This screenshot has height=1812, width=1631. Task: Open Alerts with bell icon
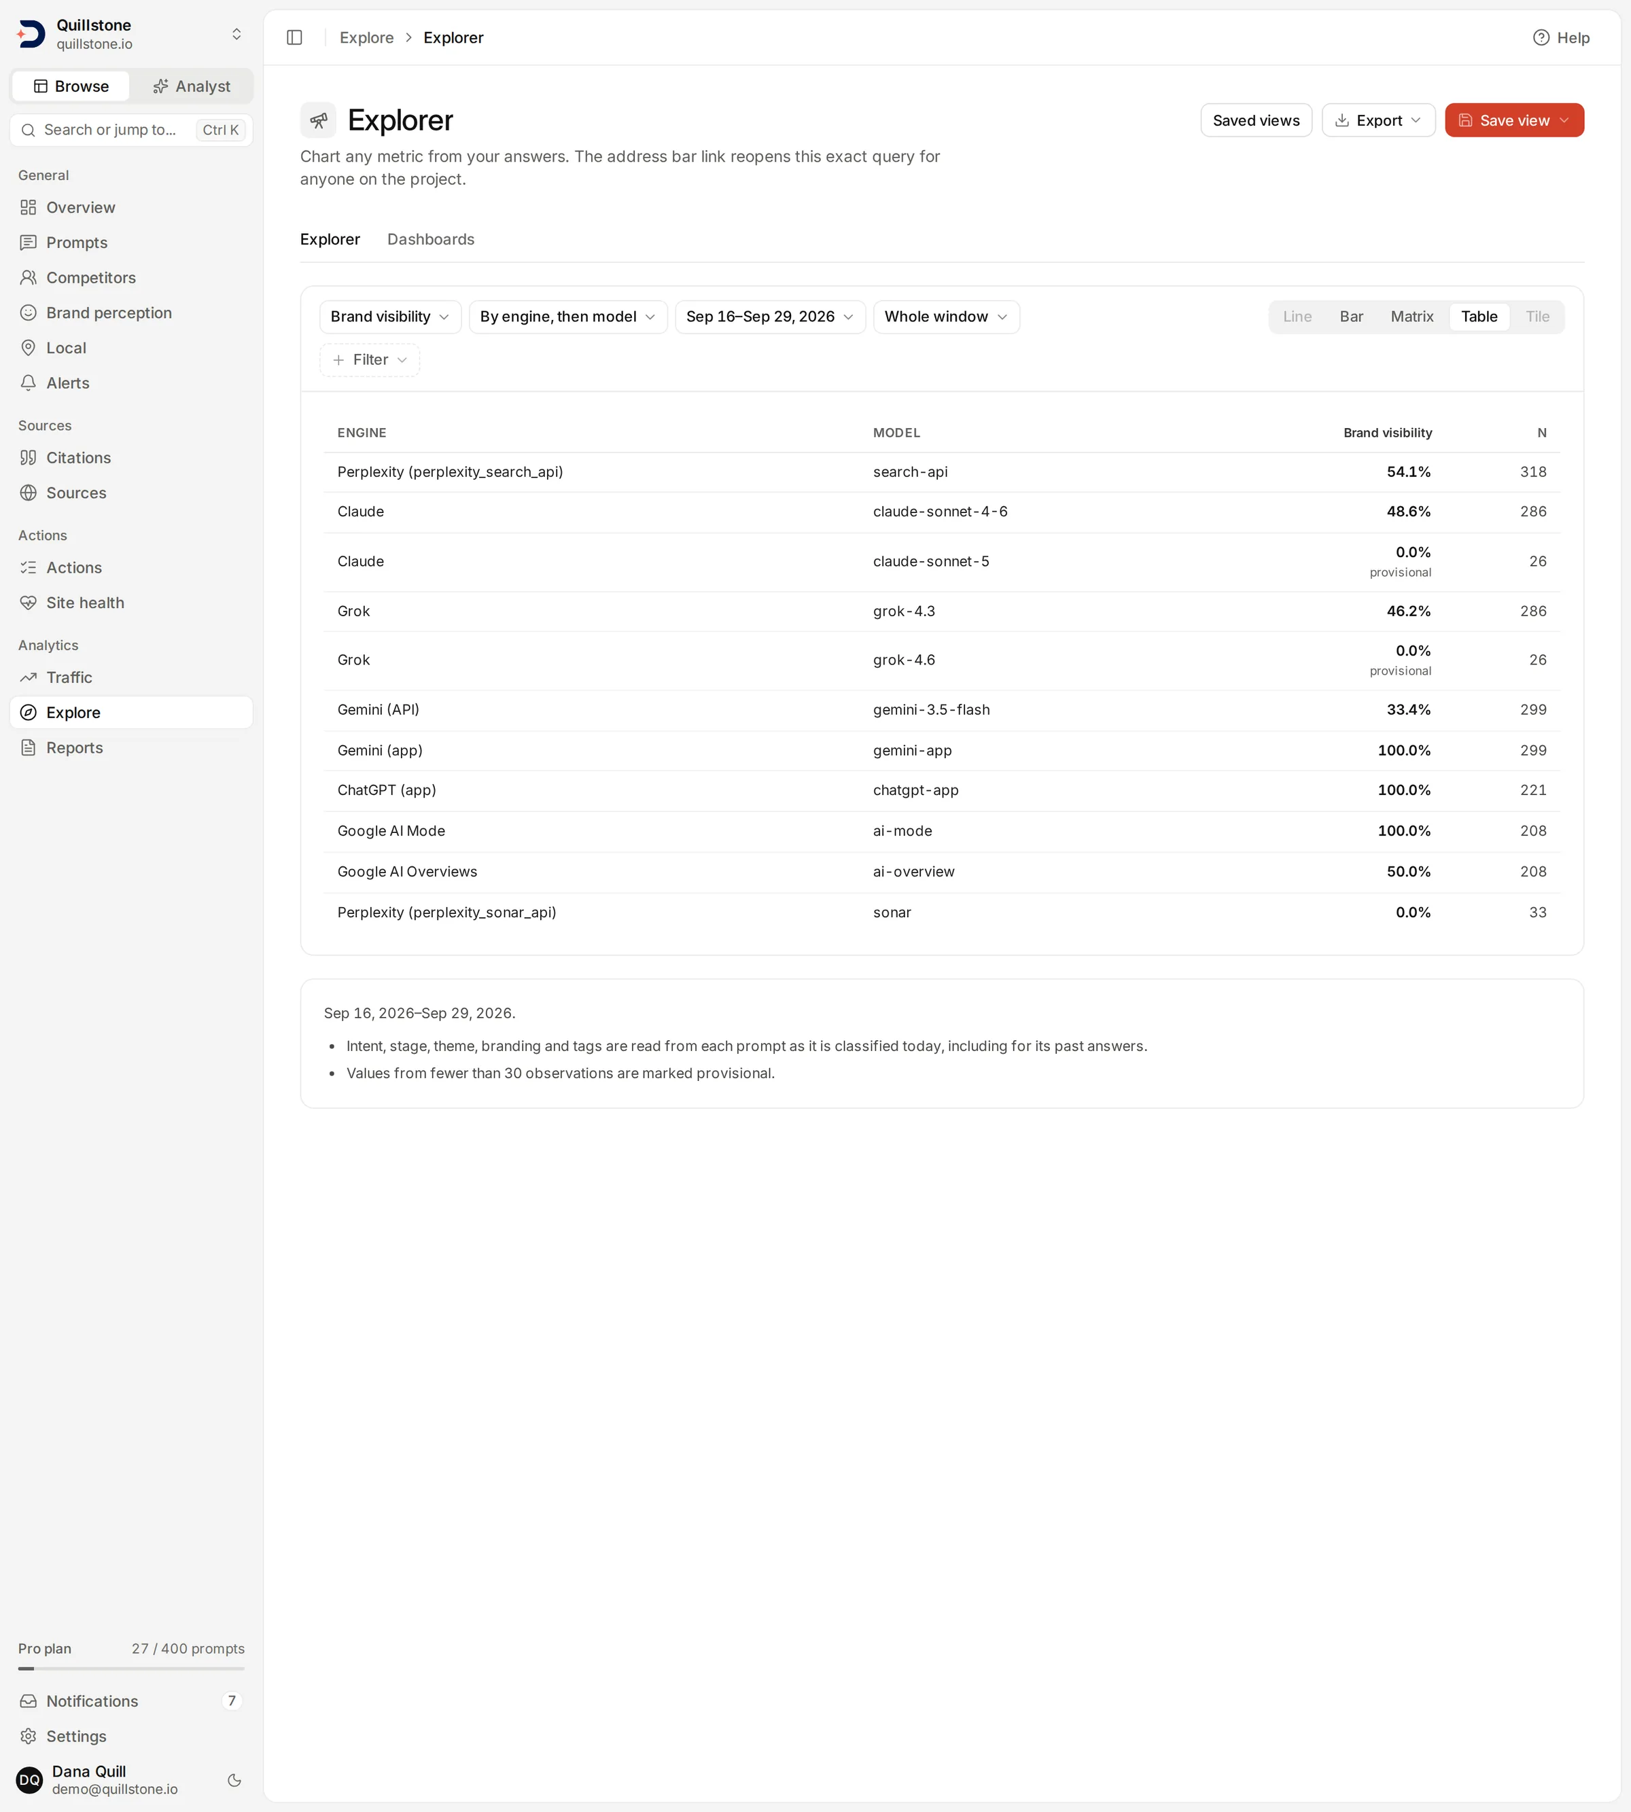pos(131,383)
